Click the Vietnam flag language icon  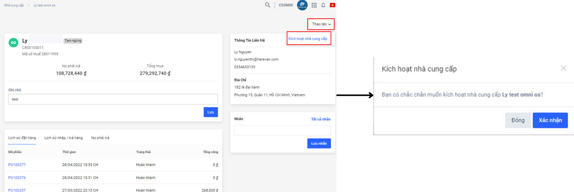pyautogui.click(x=332, y=5)
